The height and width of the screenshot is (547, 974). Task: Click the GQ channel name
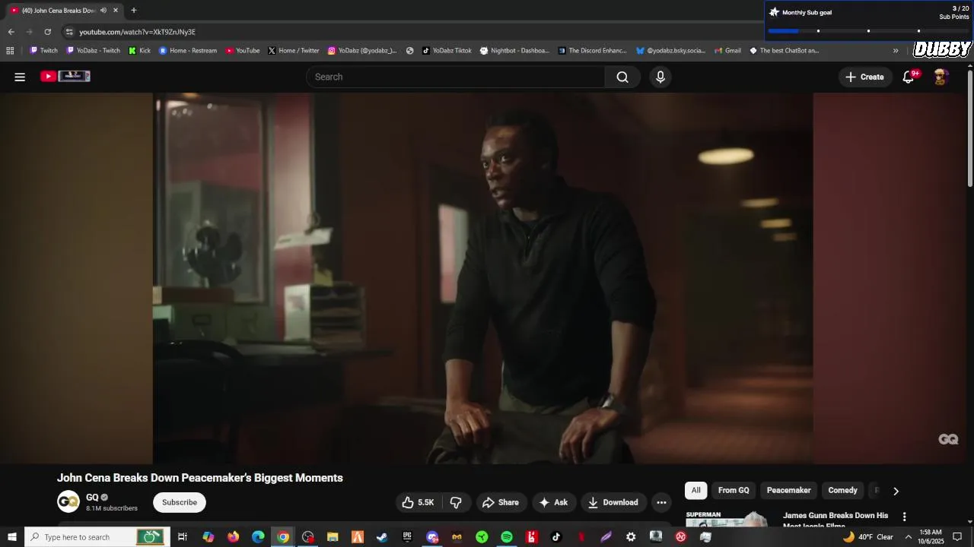[92, 498]
